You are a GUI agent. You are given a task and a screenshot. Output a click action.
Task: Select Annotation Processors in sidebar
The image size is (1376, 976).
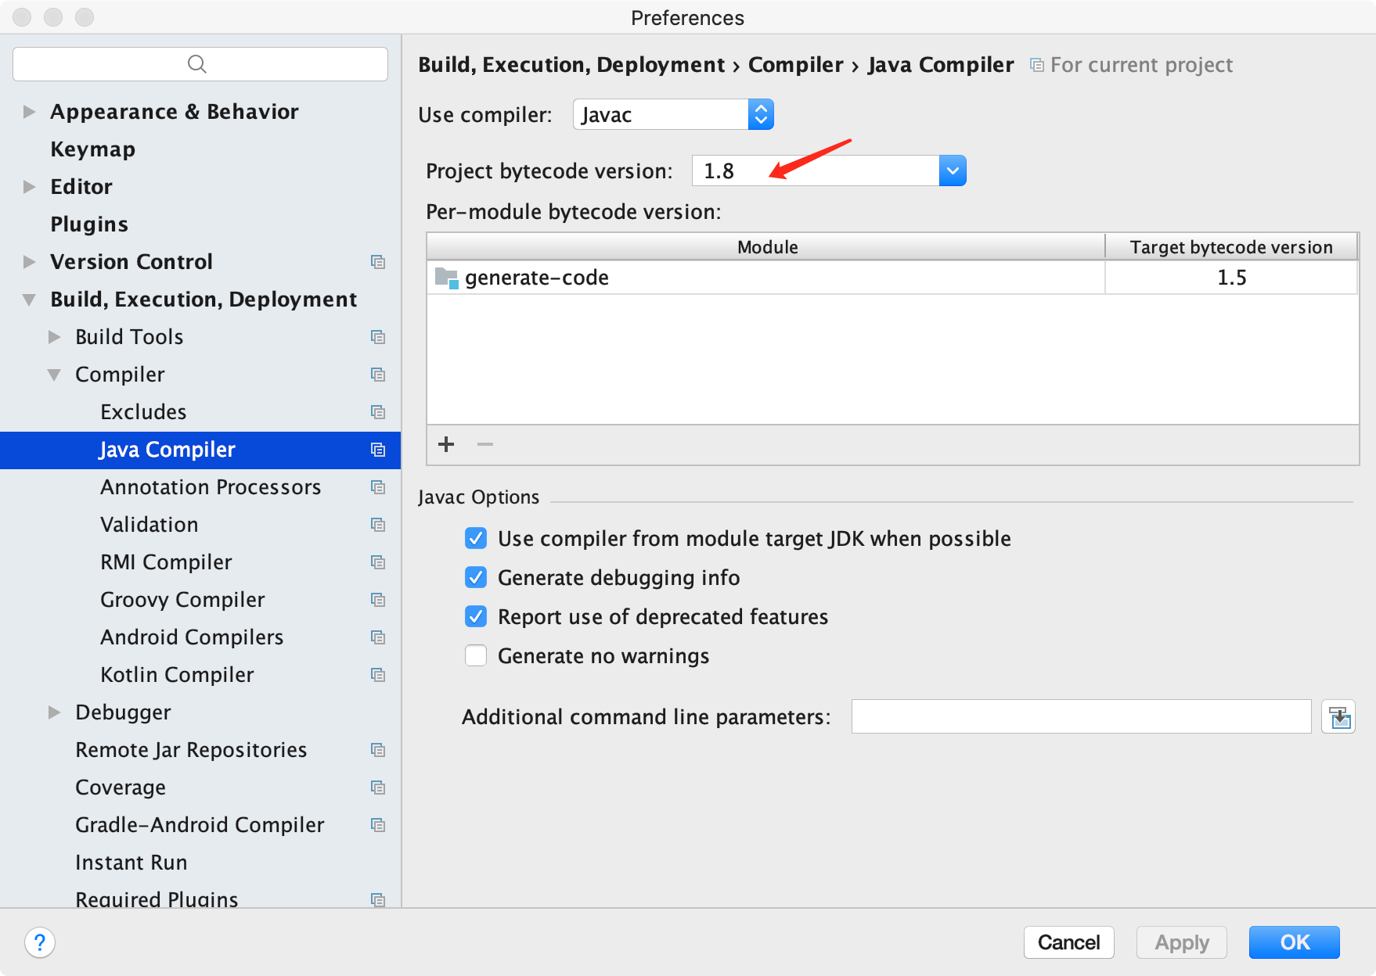click(x=210, y=486)
